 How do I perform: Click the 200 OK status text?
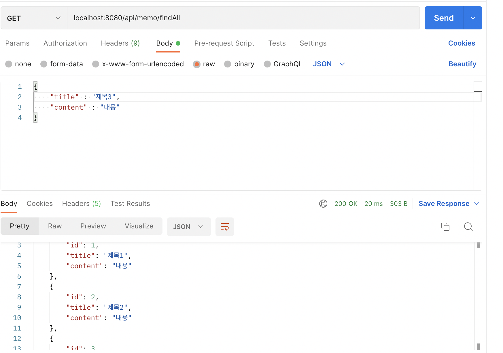(346, 204)
